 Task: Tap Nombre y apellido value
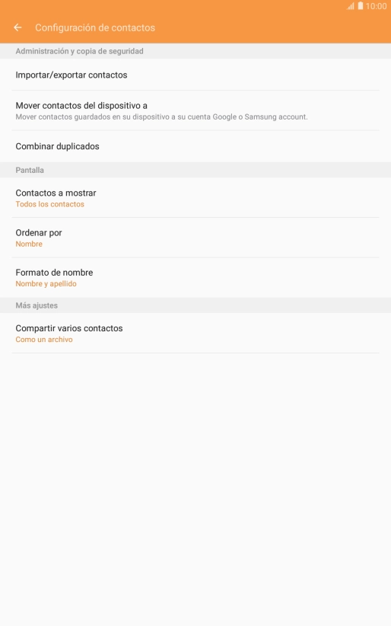pyautogui.click(x=46, y=284)
